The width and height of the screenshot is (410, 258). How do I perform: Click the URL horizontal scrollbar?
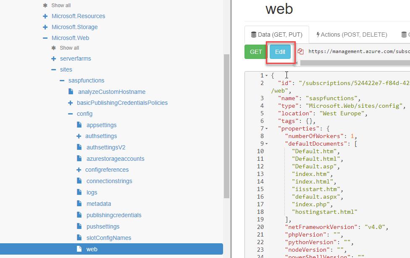pyautogui.click(x=355, y=63)
